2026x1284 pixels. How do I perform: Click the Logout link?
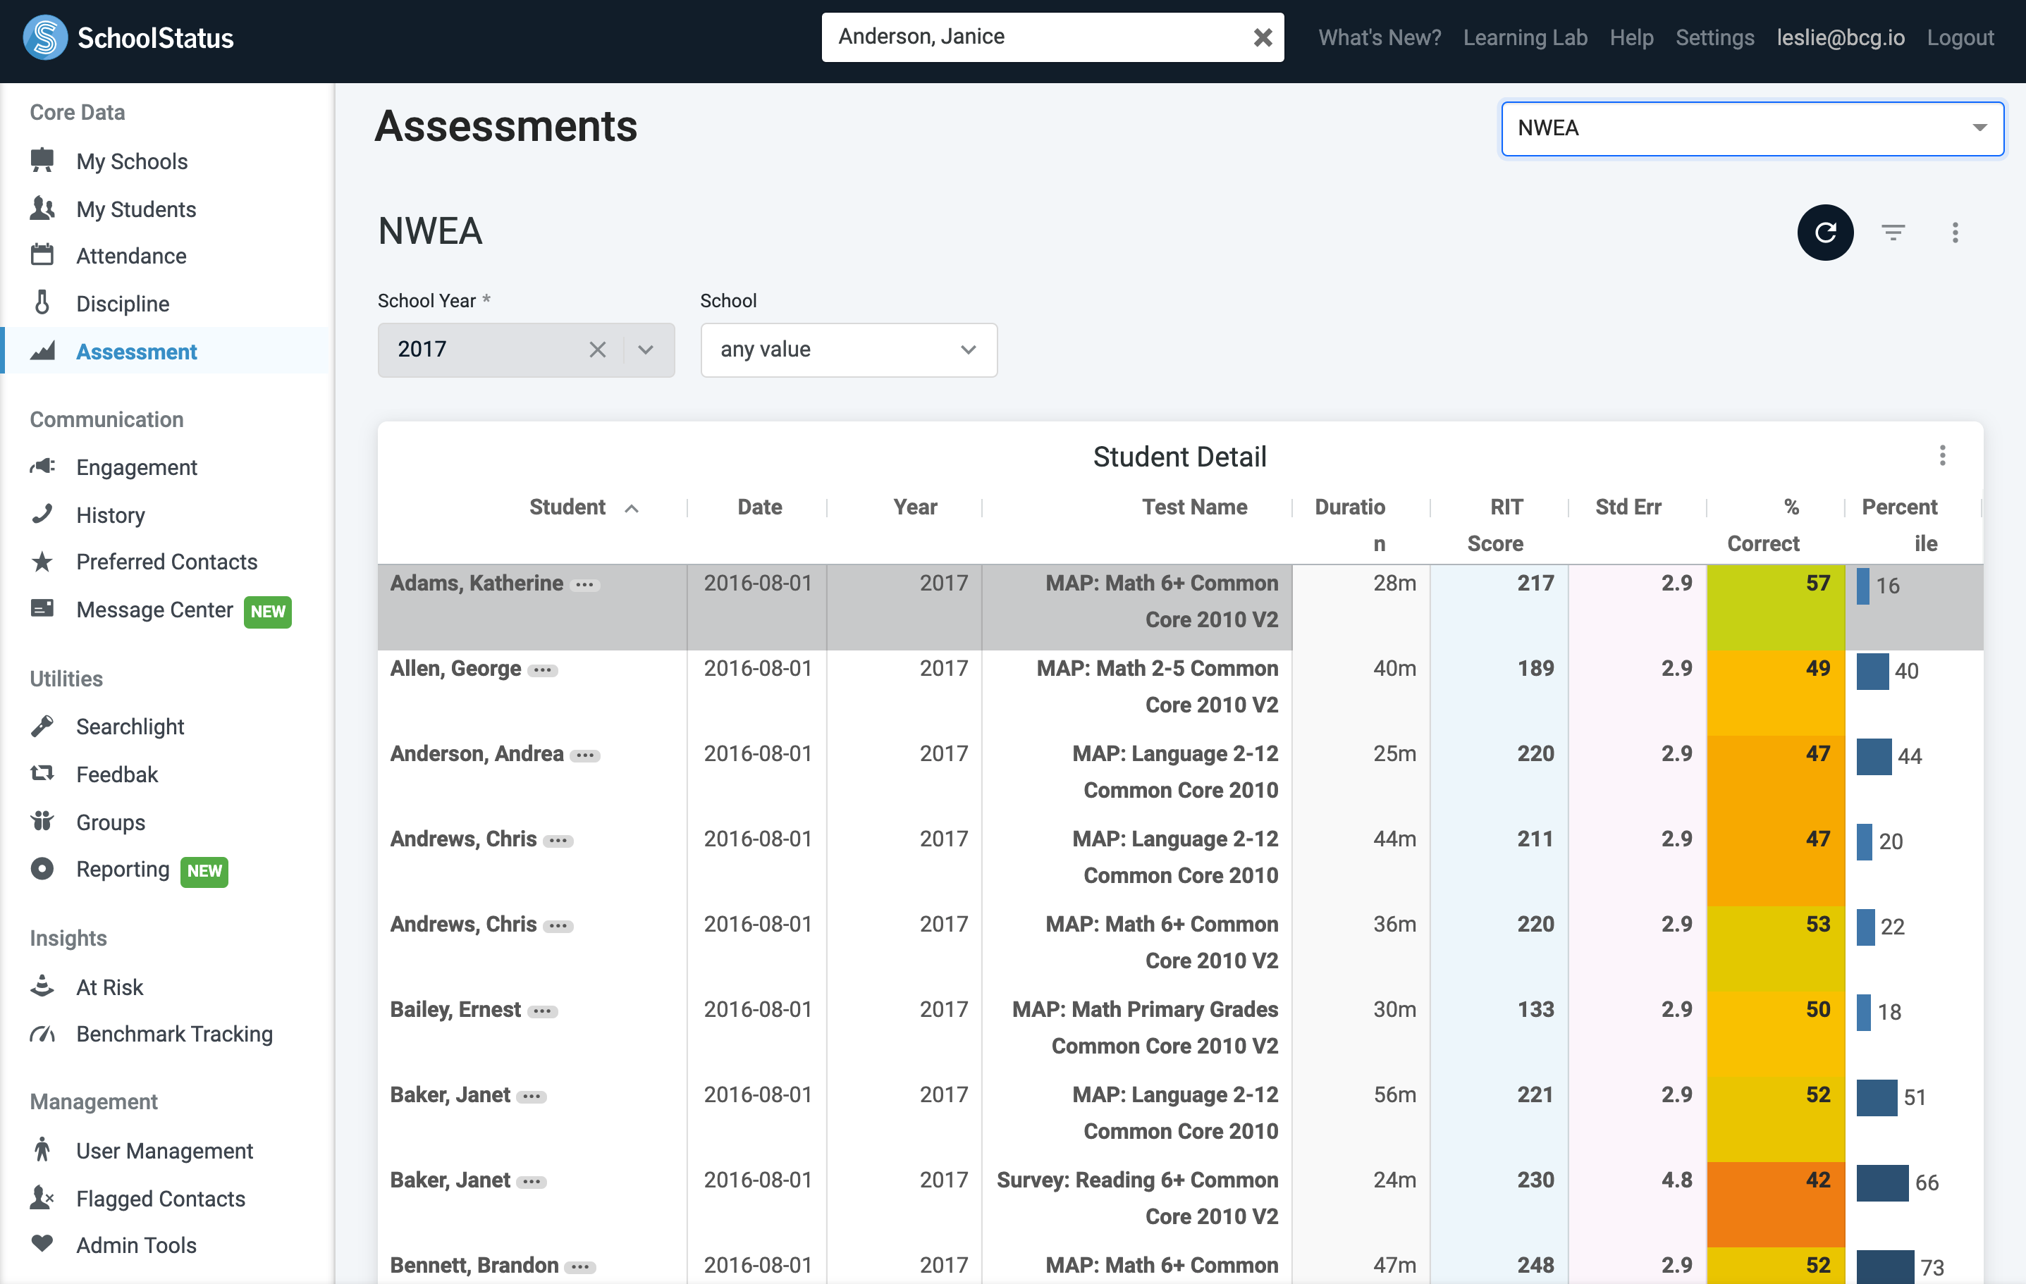[1960, 37]
